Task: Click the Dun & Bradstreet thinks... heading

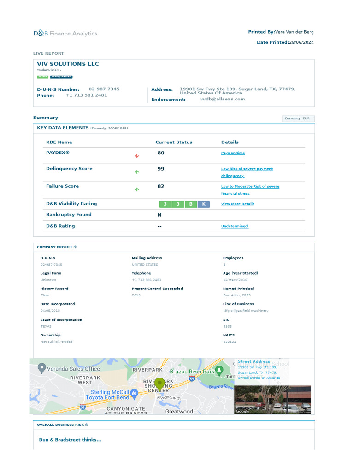Action: [70, 440]
